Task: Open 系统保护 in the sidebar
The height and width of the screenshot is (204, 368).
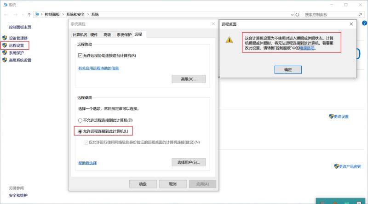Action: coord(16,53)
